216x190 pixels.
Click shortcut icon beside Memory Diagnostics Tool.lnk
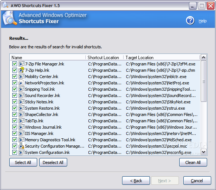(x=22, y=140)
